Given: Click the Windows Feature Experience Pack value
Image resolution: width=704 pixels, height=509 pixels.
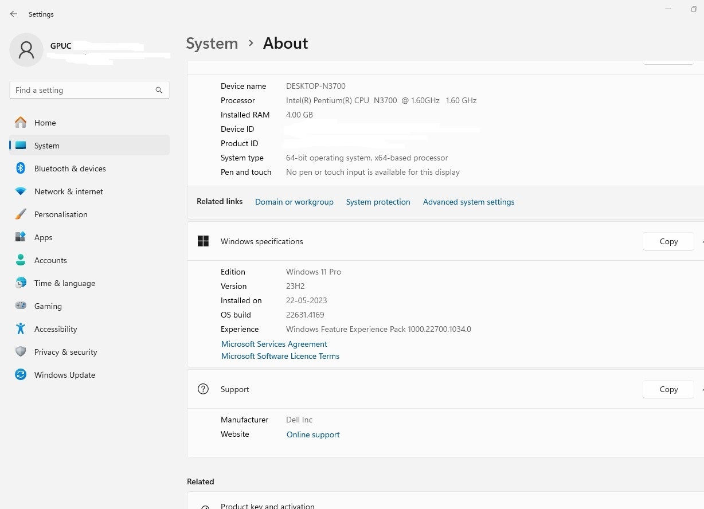Looking at the screenshot, I should click(378, 329).
